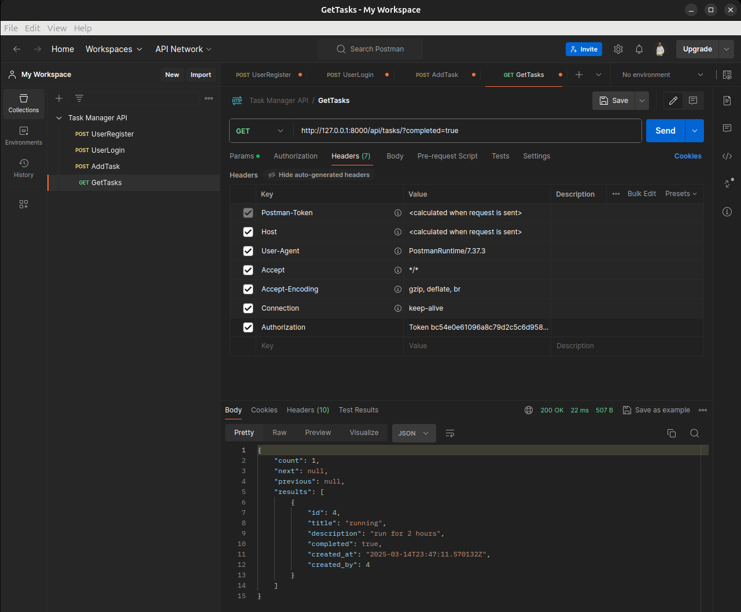Viewport: 741px width, 612px height.
Task: Open the Workspaces dropdown
Action: [x=114, y=49]
